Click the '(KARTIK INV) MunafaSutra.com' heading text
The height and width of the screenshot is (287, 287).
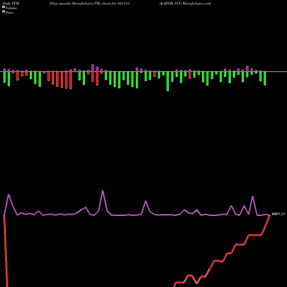185,3
